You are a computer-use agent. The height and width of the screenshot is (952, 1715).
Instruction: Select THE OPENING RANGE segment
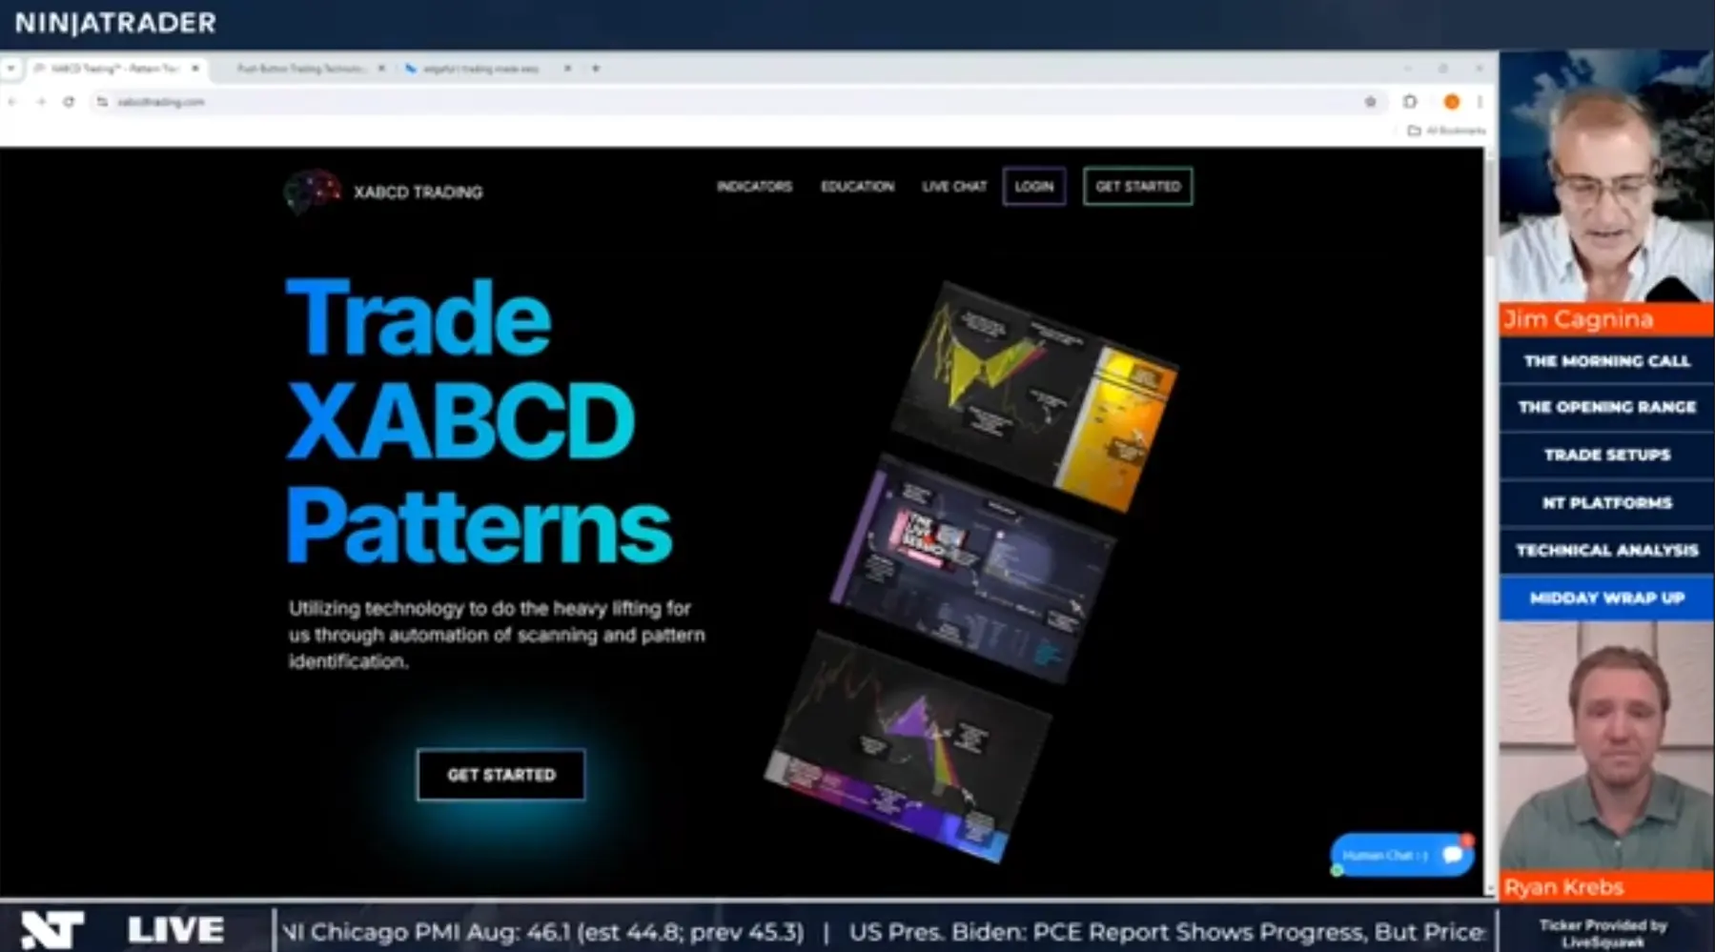point(1606,407)
